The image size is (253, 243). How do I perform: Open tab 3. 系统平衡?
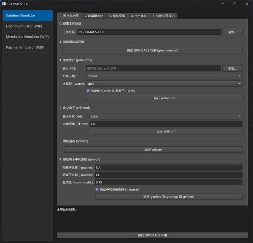(x=117, y=16)
